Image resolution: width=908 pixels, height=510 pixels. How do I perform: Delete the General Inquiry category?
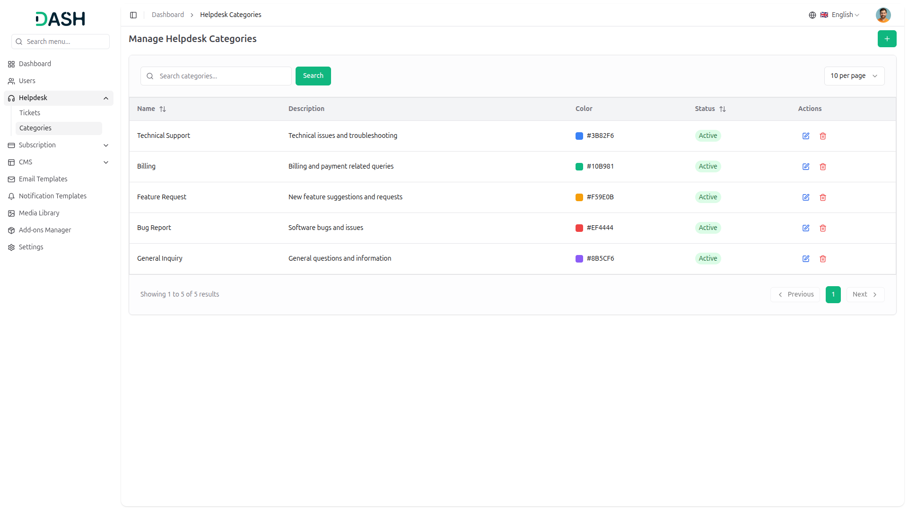pos(823,259)
